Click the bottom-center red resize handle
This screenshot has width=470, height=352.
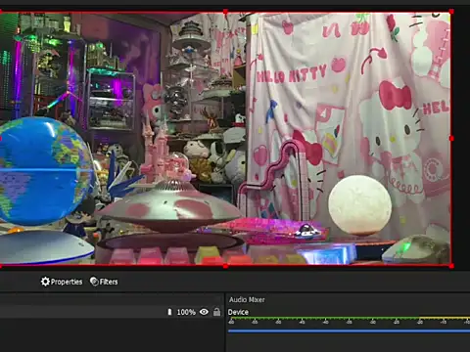point(225,266)
